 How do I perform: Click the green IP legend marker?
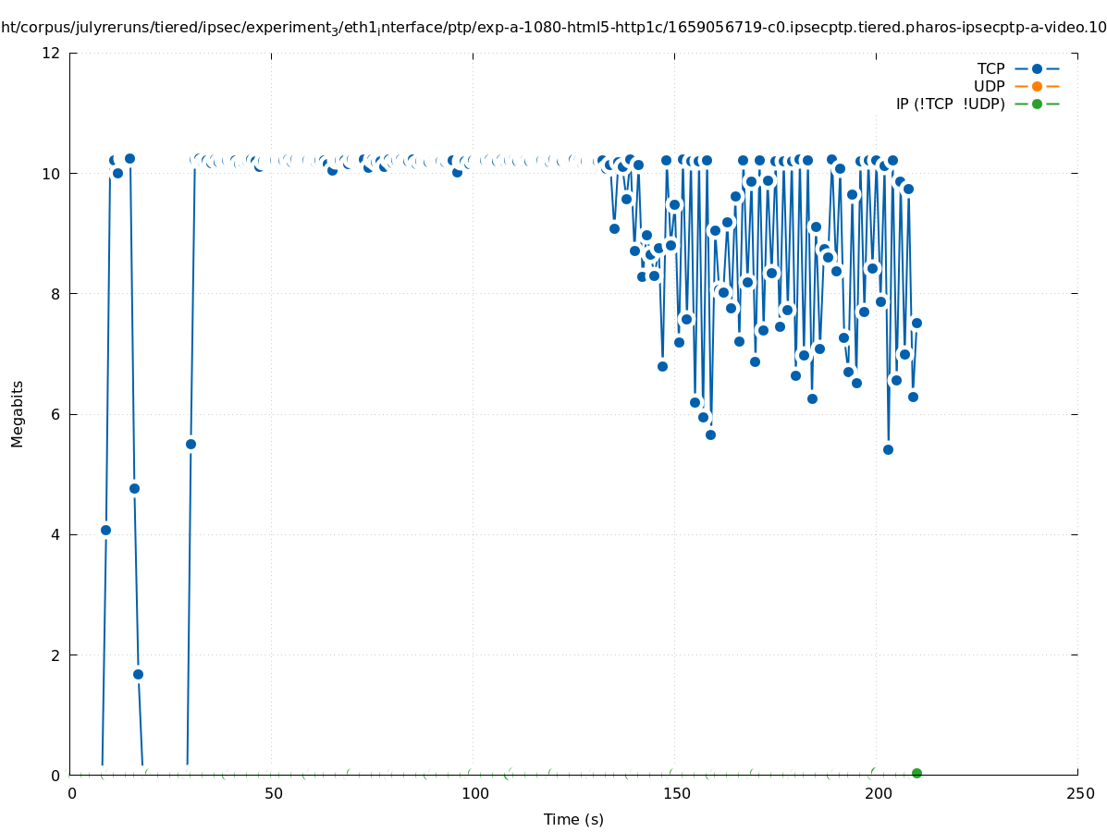[x=1037, y=104]
